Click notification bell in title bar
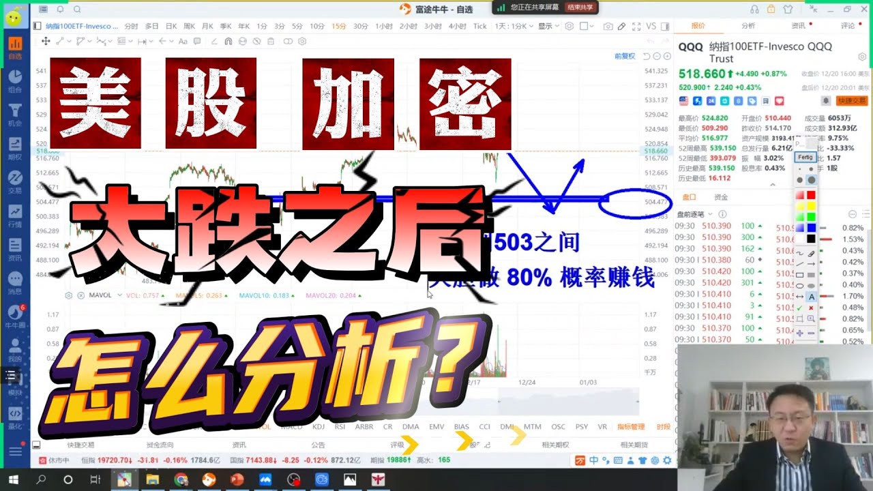This screenshot has height=491, width=873. pos(60,10)
